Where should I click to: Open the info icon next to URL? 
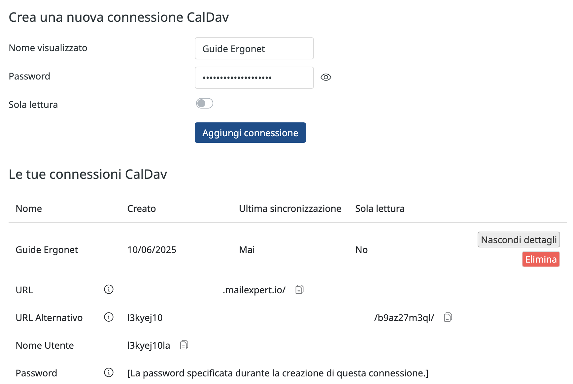click(x=109, y=289)
